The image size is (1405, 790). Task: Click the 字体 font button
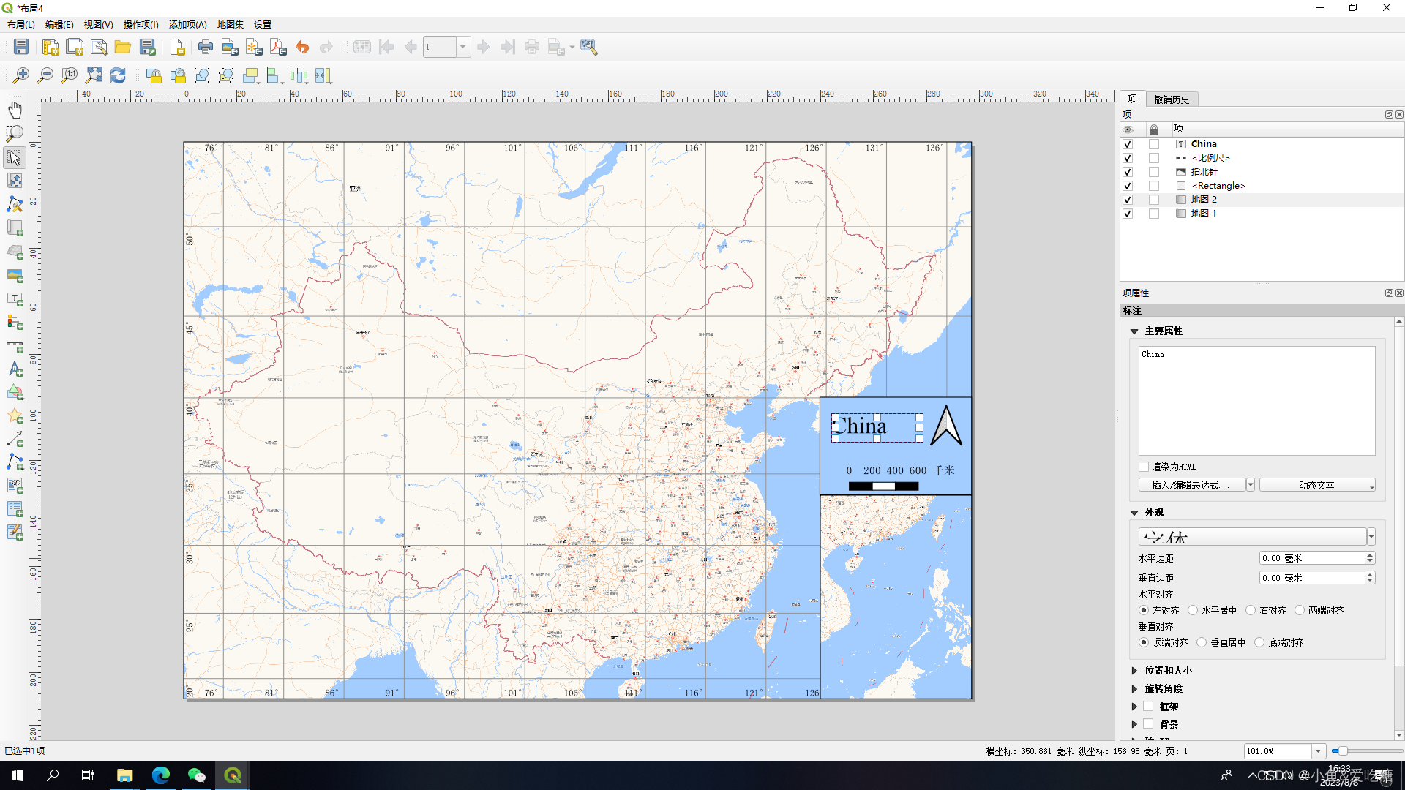click(x=1252, y=537)
